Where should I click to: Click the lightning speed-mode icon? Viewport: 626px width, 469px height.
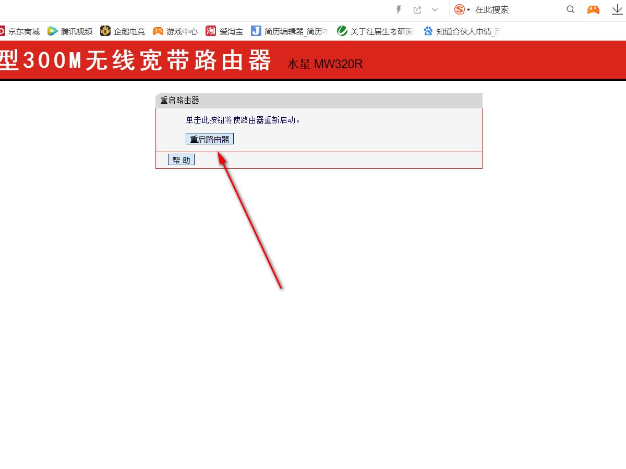tap(399, 9)
